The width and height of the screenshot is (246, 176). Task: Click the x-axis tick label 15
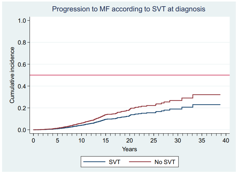pyautogui.click(x=106, y=141)
